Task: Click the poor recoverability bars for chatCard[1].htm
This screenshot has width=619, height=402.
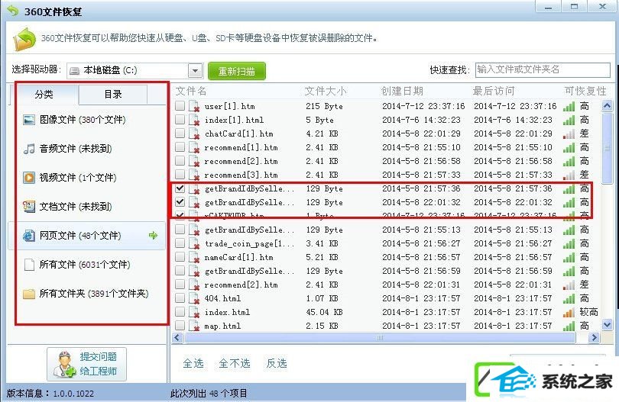Action: tap(569, 134)
